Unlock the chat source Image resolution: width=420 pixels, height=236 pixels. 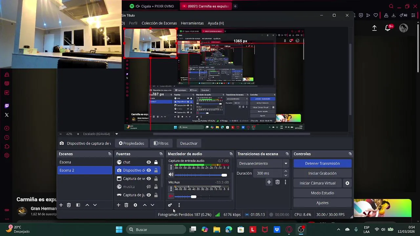pyautogui.click(x=156, y=162)
